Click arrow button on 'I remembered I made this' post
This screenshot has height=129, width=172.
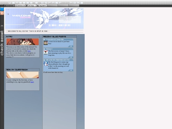(x=71, y=46)
